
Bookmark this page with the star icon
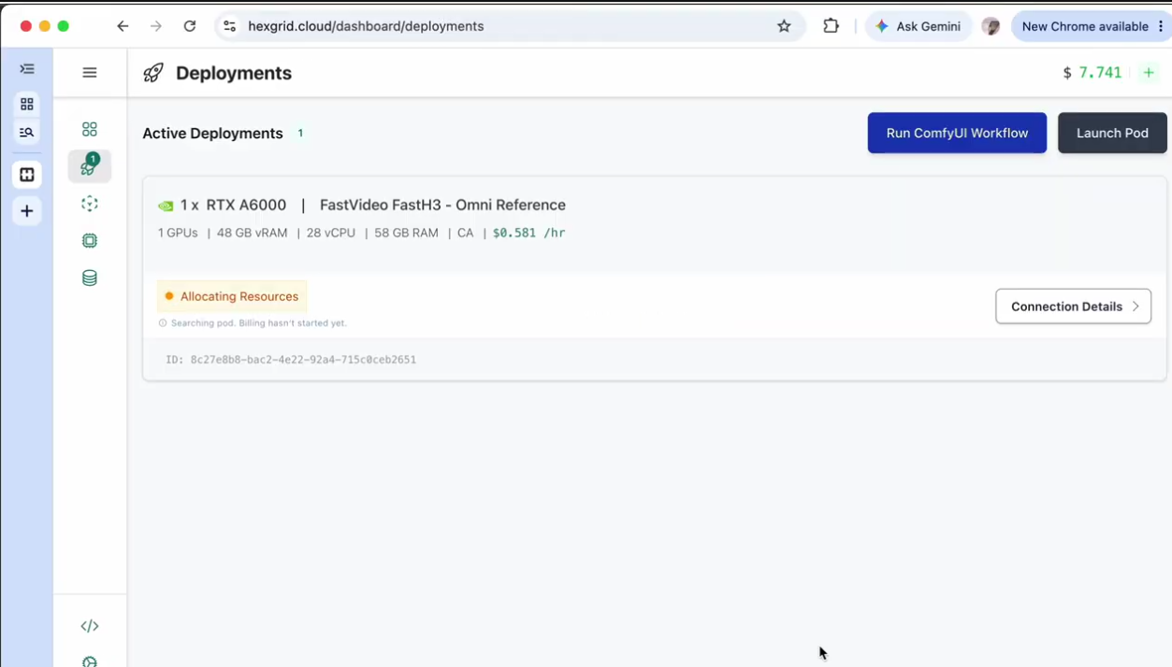(x=784, y=26)
